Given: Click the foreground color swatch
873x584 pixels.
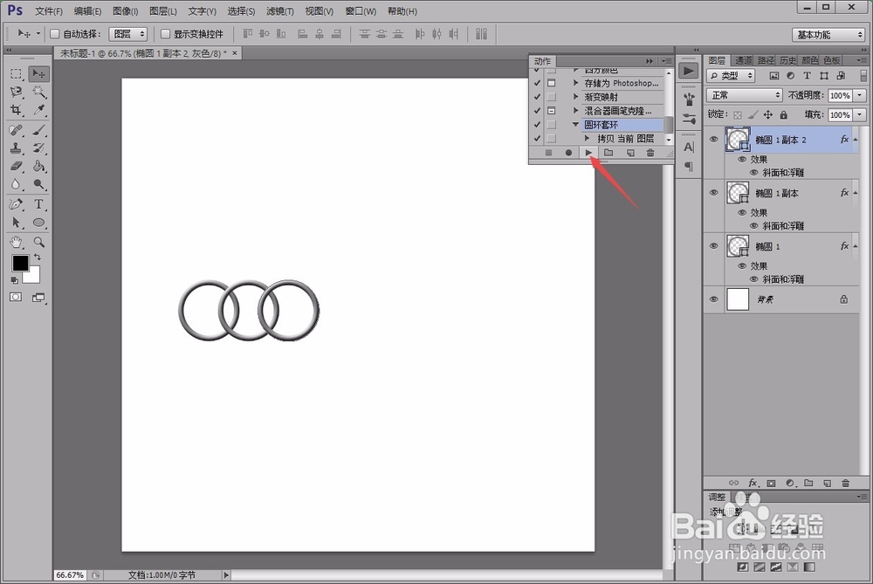Looking at the screenshot, I should point(19,263).
